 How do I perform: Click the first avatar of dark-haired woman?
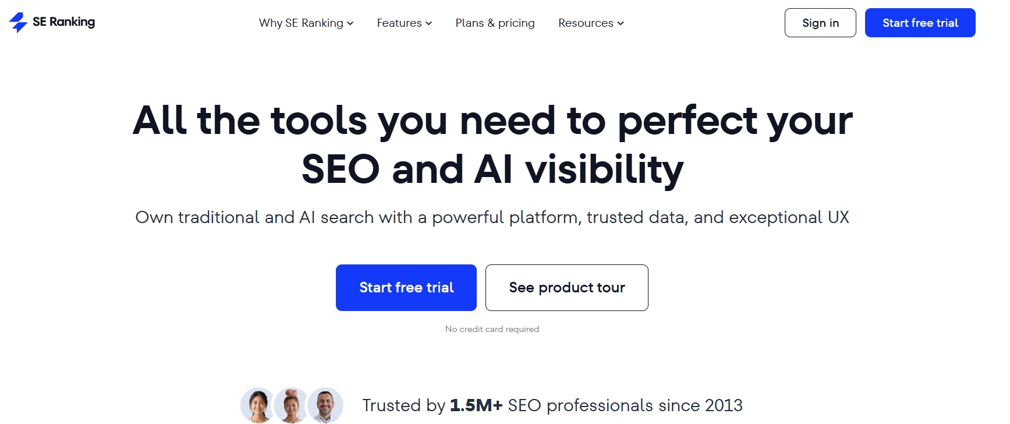258,405
